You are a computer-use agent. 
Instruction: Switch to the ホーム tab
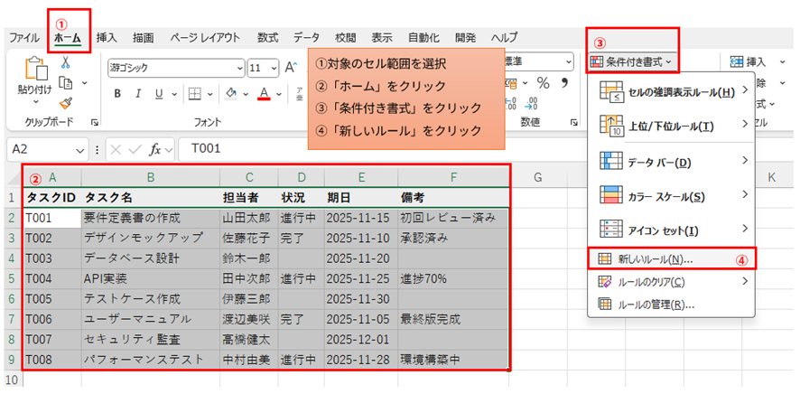pos(68,38)
